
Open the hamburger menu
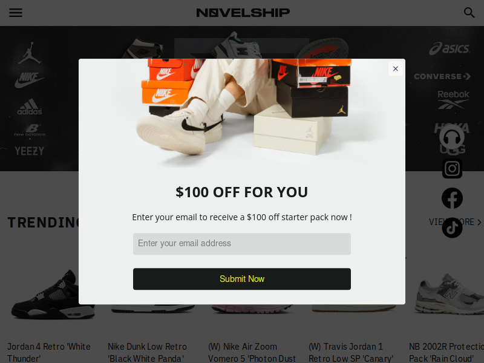coord(16,13)
